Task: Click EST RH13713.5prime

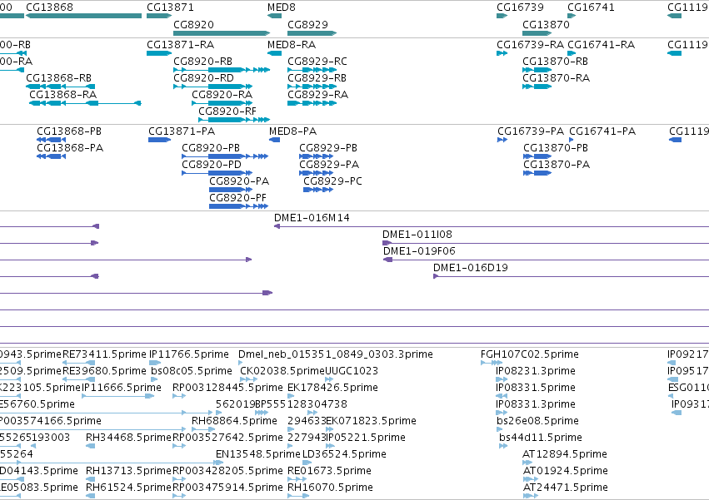Action: point(91,479)
